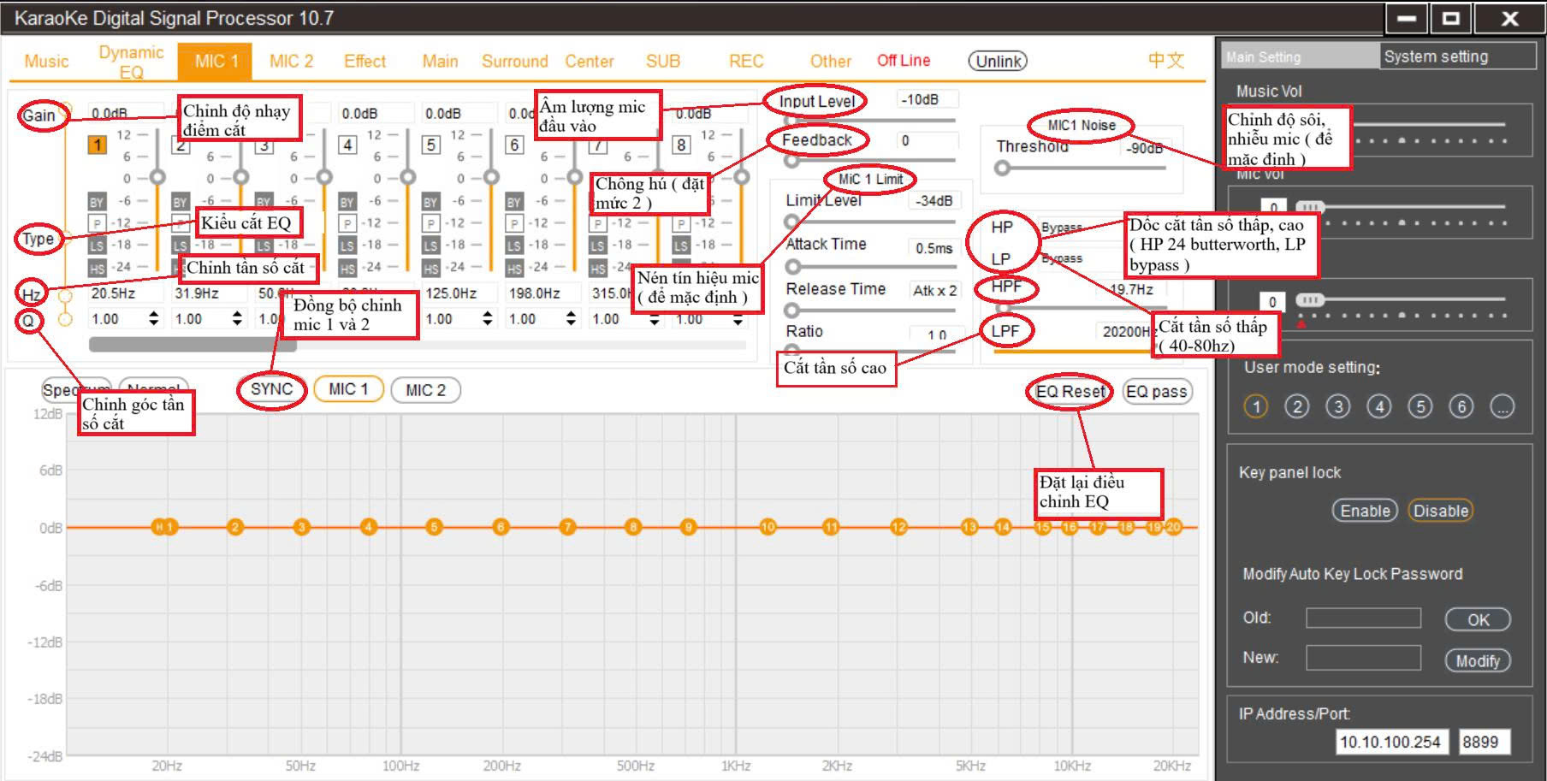Click EQ node 14 on the graph

[x=1003, y=527]
